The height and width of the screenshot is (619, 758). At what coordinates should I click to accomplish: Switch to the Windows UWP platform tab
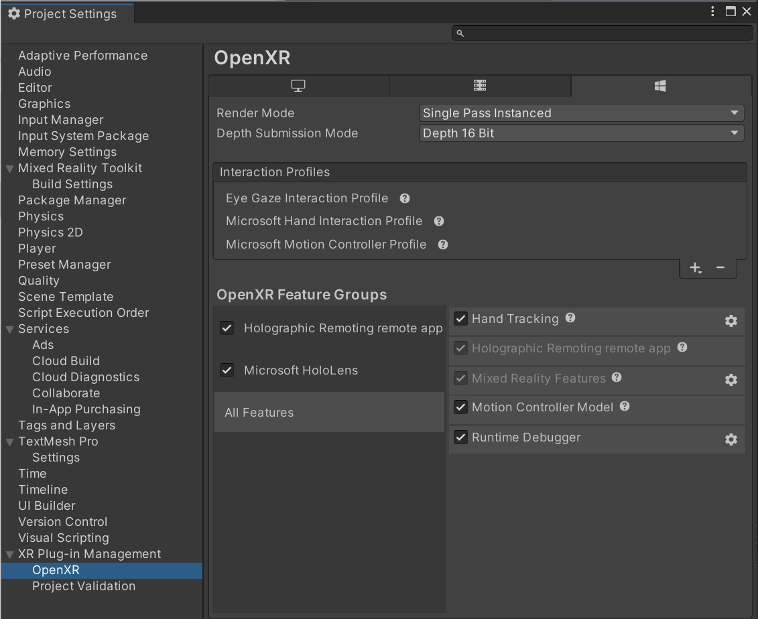[x=660, y=86]
